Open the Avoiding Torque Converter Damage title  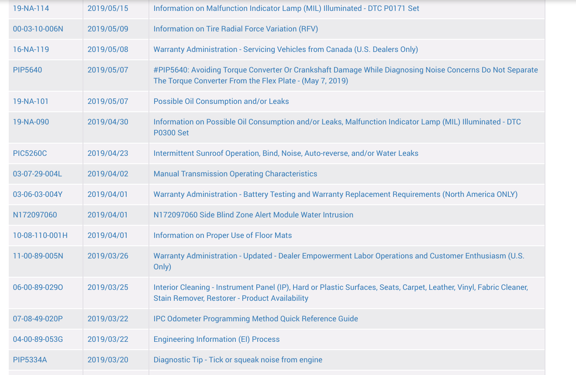pos(346,75)
